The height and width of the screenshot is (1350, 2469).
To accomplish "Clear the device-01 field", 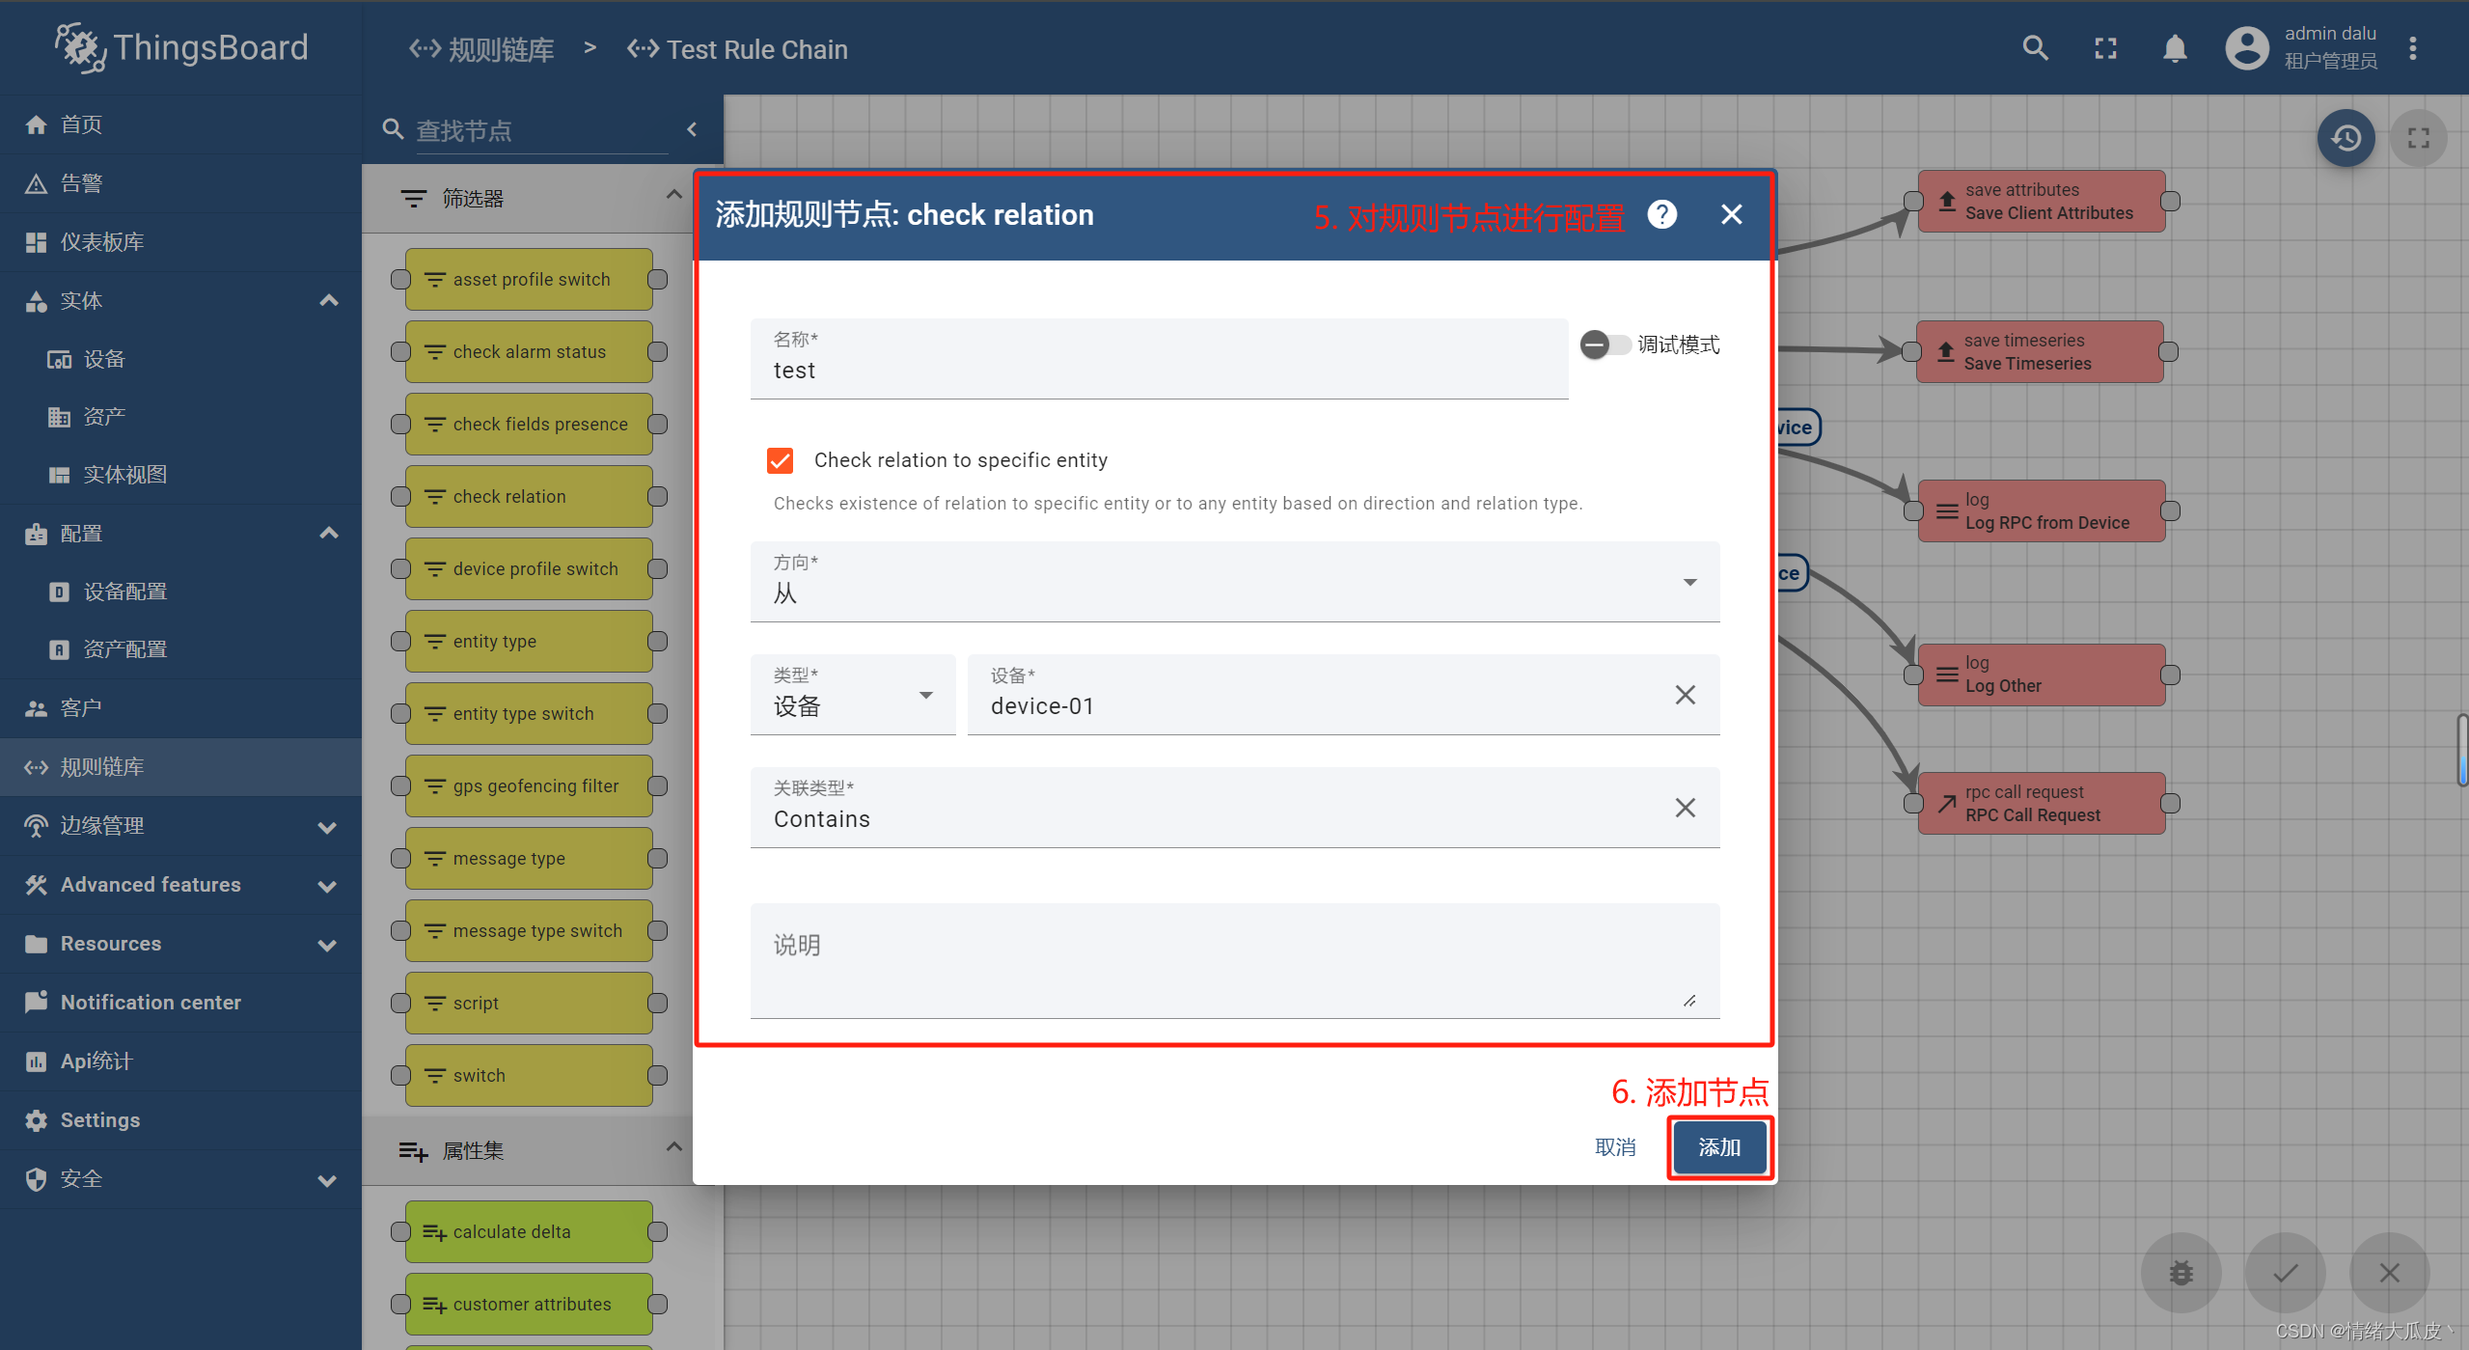I will (1685, 695).
